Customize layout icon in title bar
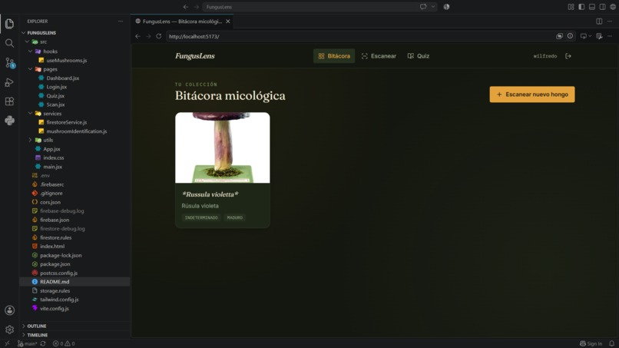The width and height of the screenshot is (619, 348). (571, 7)
